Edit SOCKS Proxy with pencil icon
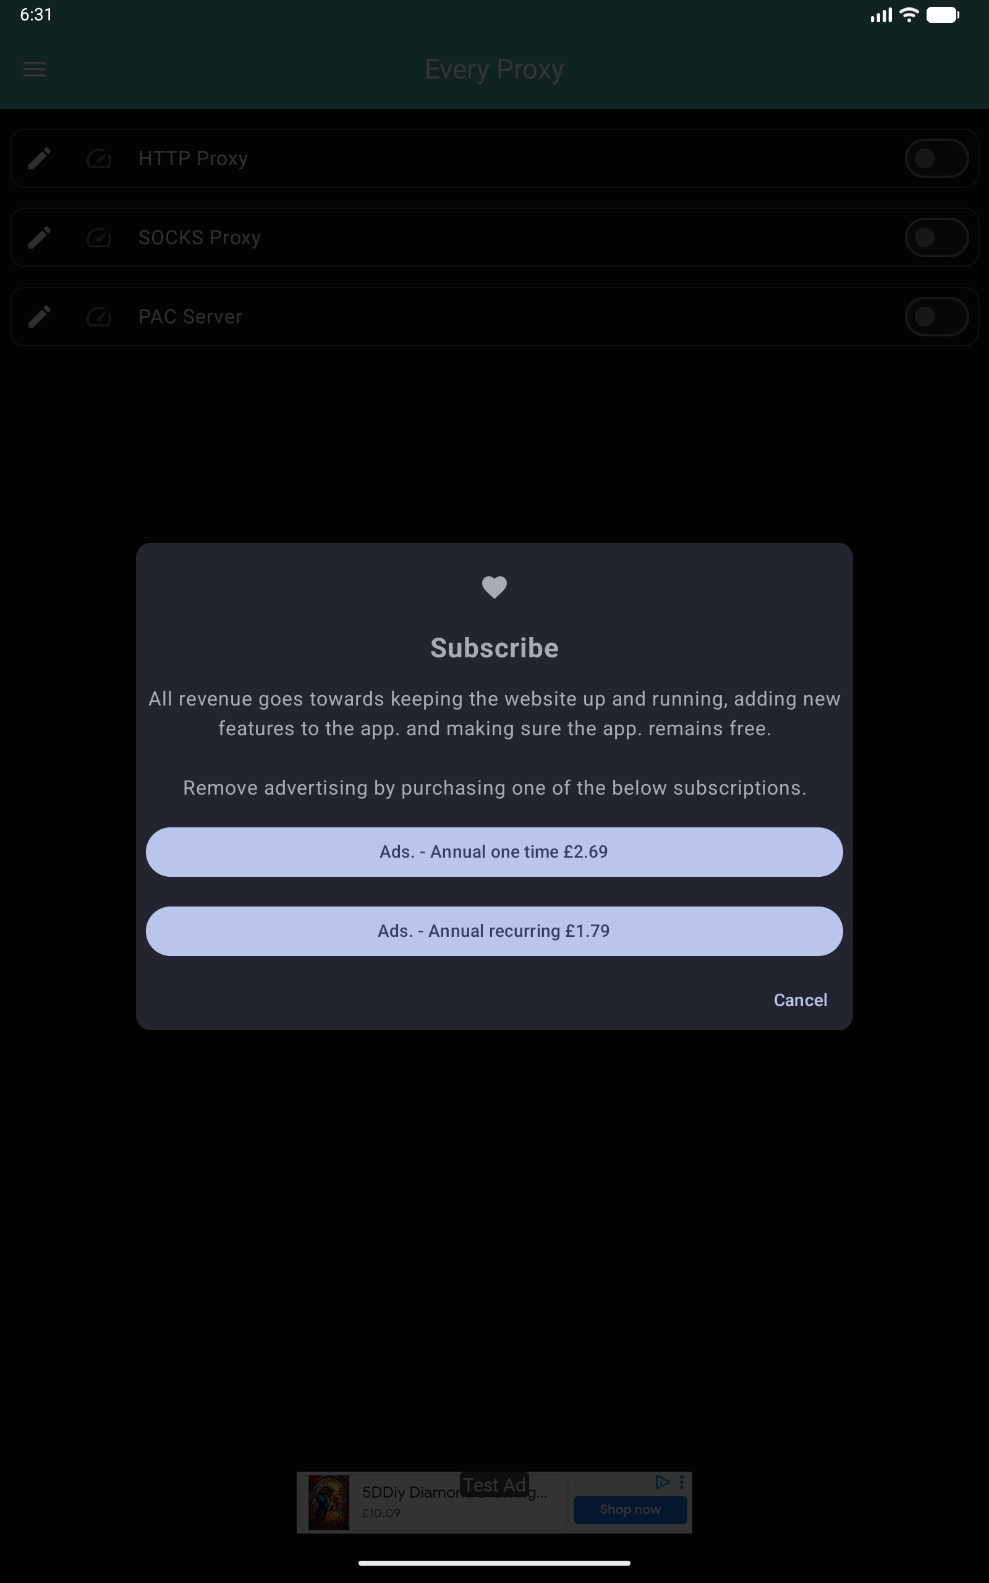The height and width of the screenshot is (1583, 989). pyautogui.click(x=40, y=237)
